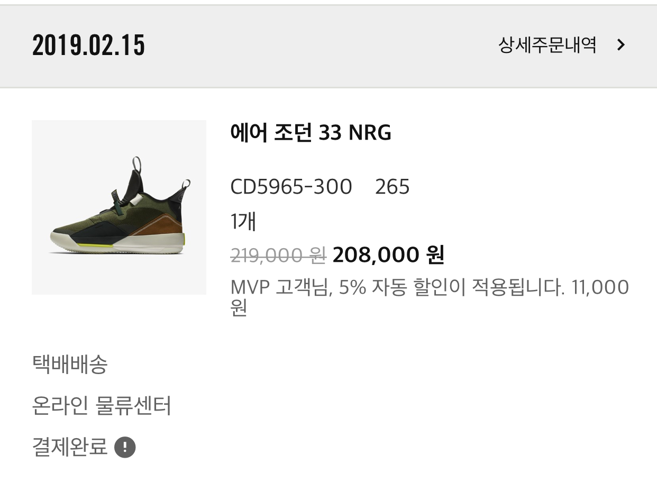Click the 결제완료 payment status text
Screen dimensions: 657x491
70,447
